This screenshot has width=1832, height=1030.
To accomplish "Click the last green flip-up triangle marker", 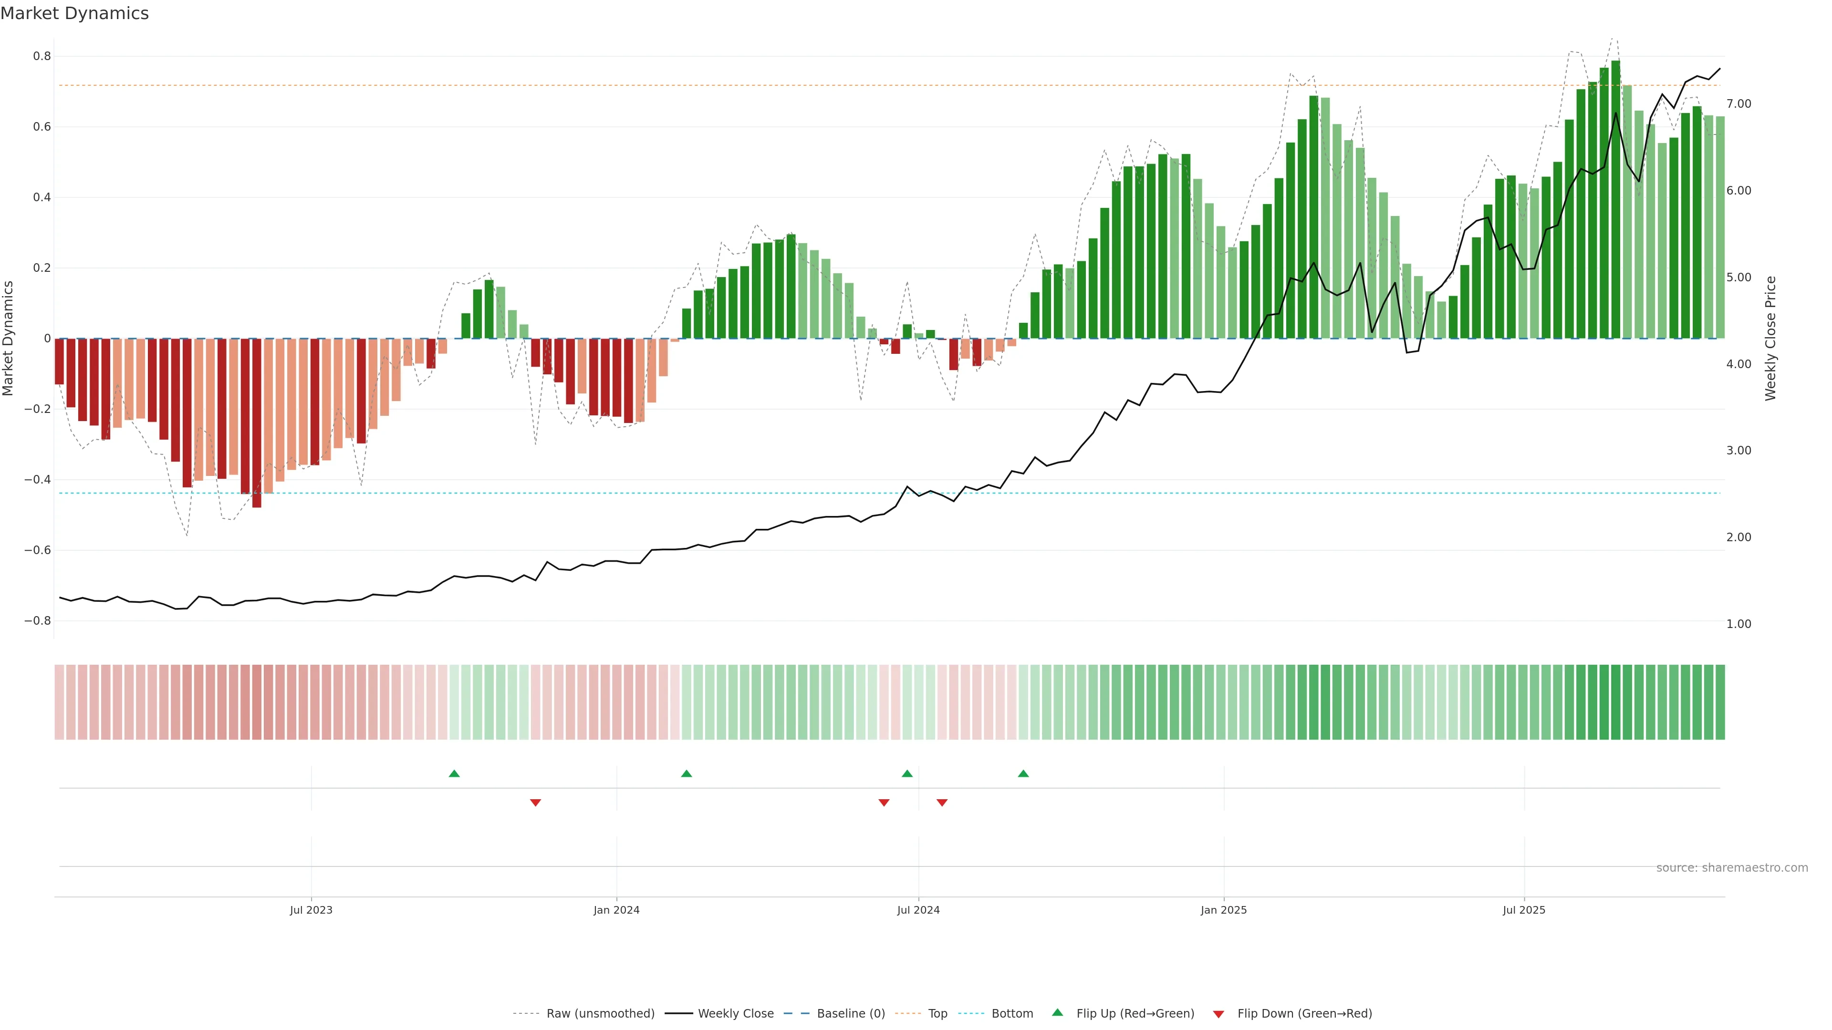I will click(1023, 773).
